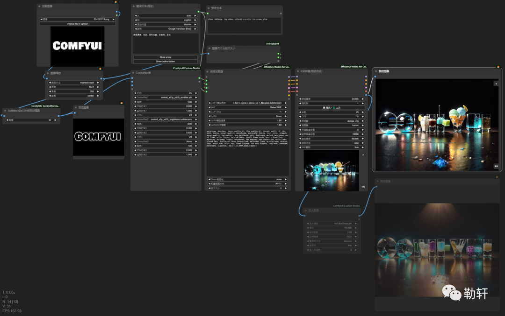This screenshot has width=505, height=316.
Task: Click right arrow on the 0.850 end value
Action: (x=196, y=133)
